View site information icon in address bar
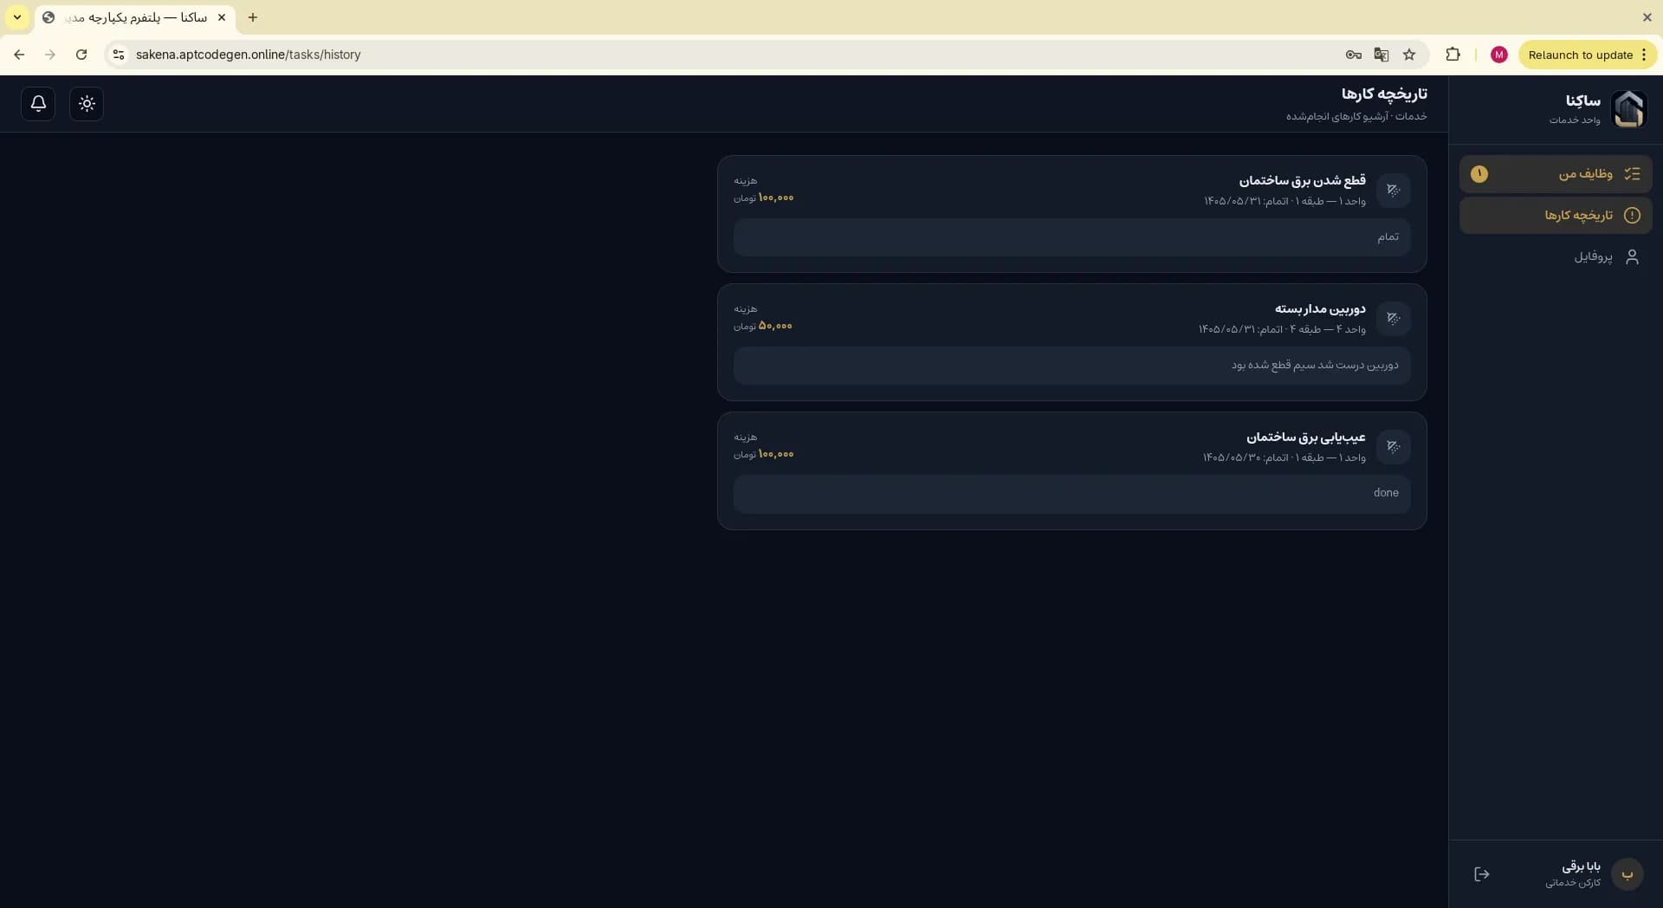 pos(119,55)
